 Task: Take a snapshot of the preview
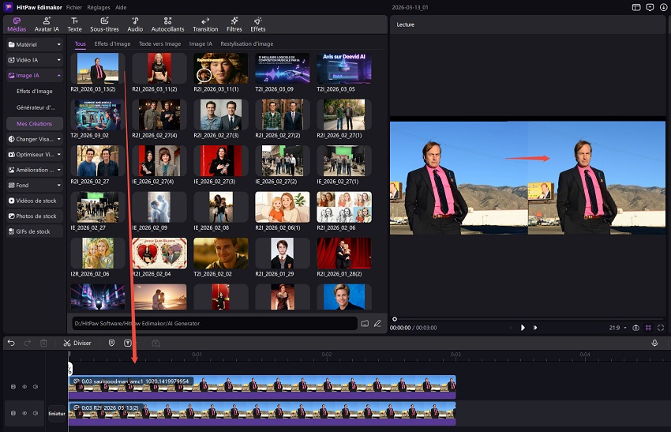636,328
